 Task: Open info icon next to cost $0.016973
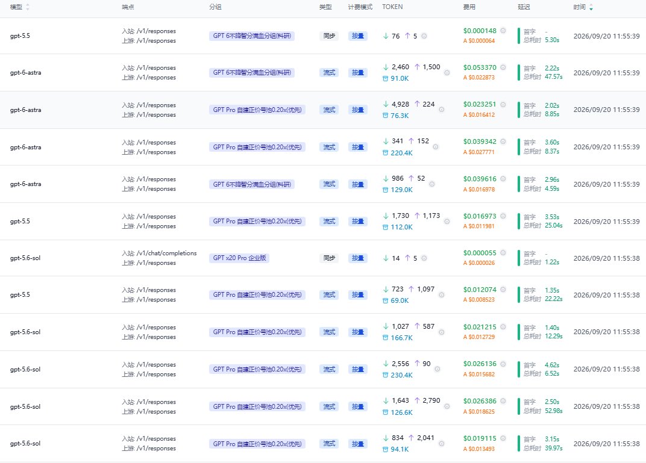[x=503, y=216]
